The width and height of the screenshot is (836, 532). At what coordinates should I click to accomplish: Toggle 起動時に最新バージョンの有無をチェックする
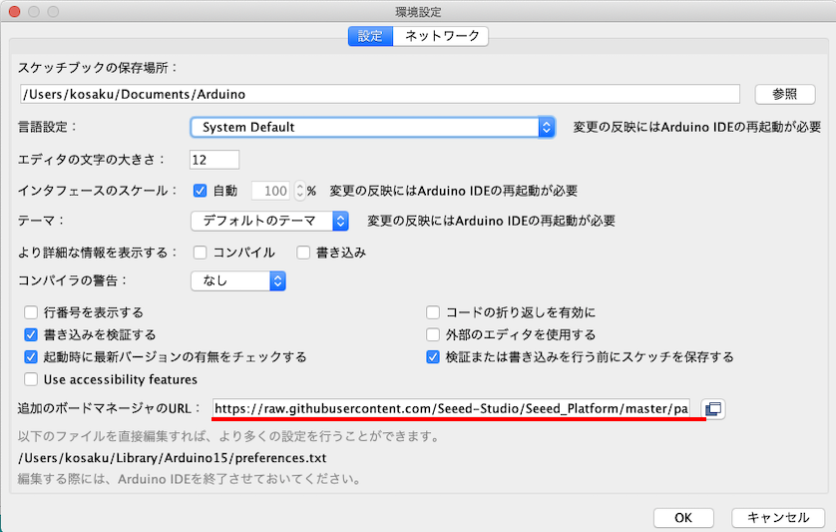point(31,356)
